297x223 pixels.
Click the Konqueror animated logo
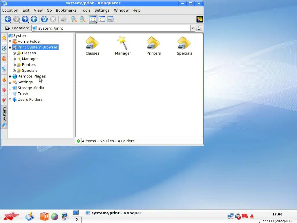200,19
